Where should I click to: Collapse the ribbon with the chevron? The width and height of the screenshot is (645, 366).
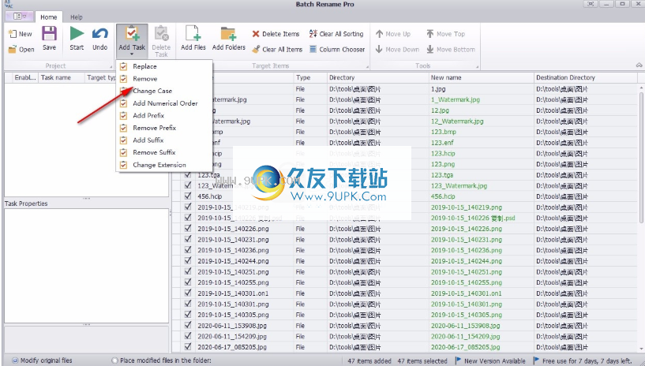click(639, 65)
